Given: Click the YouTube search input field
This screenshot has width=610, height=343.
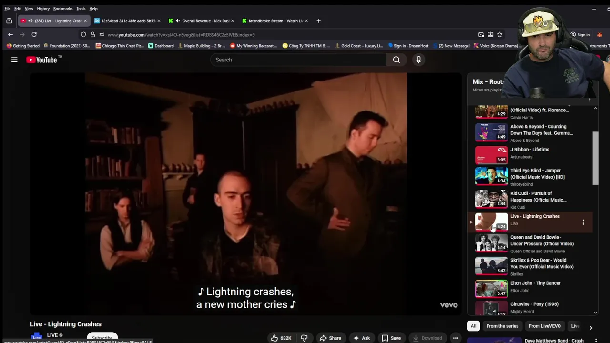Looking at the screenshot, I should point(298,60).
